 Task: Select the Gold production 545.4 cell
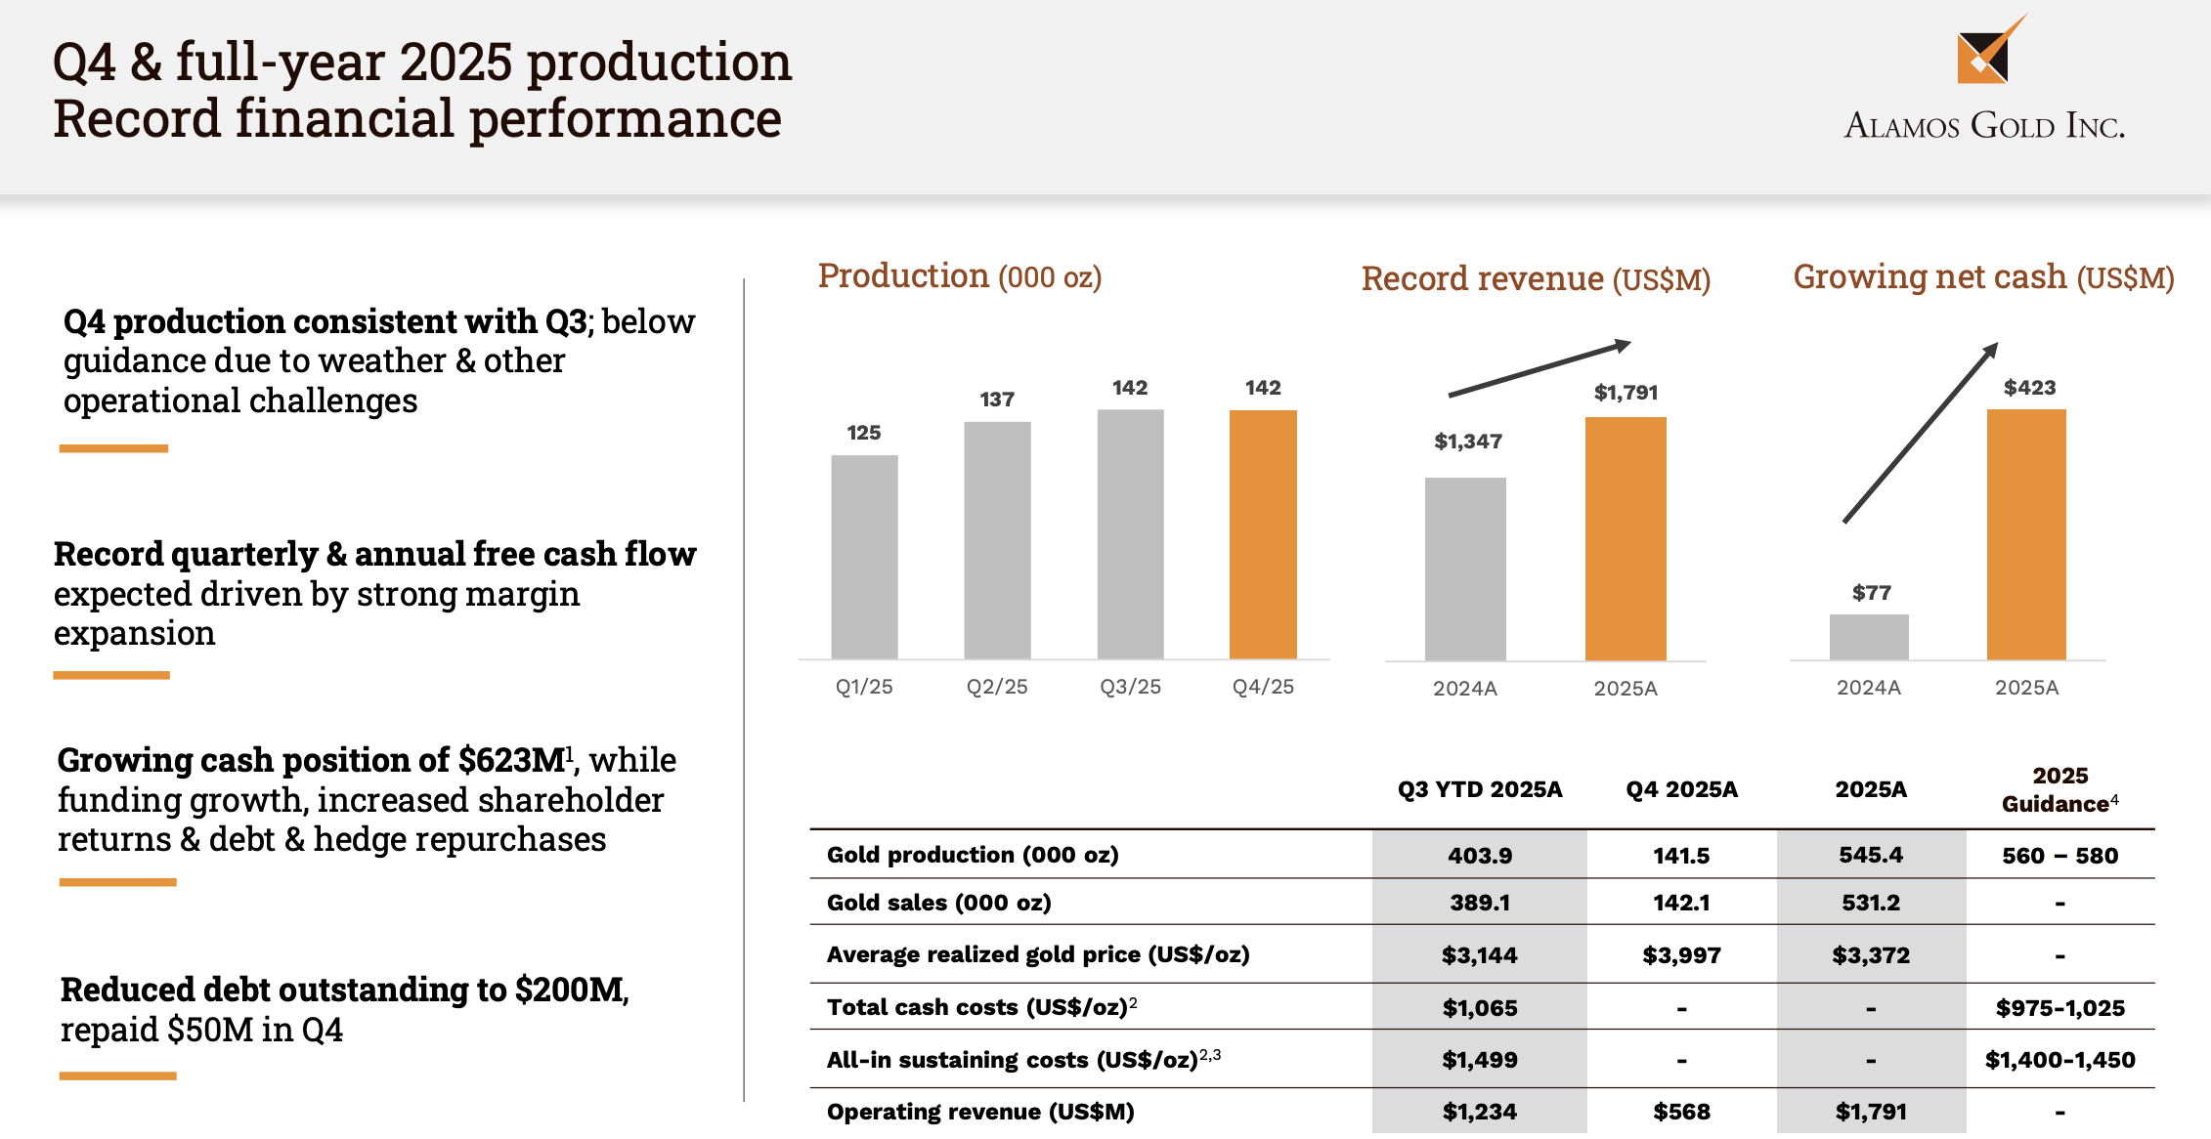(1870, 855)
